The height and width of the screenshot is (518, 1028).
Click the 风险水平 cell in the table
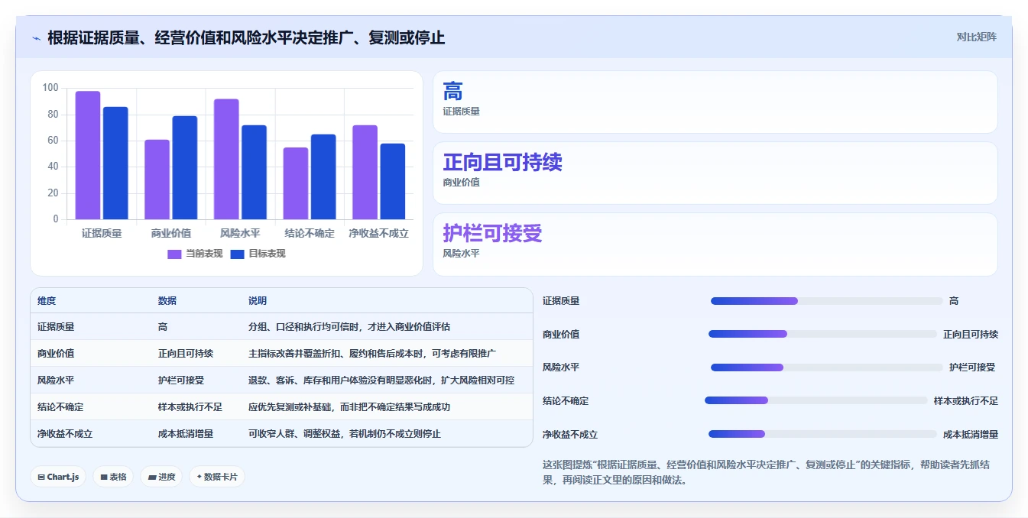click(x=56, y=380)
